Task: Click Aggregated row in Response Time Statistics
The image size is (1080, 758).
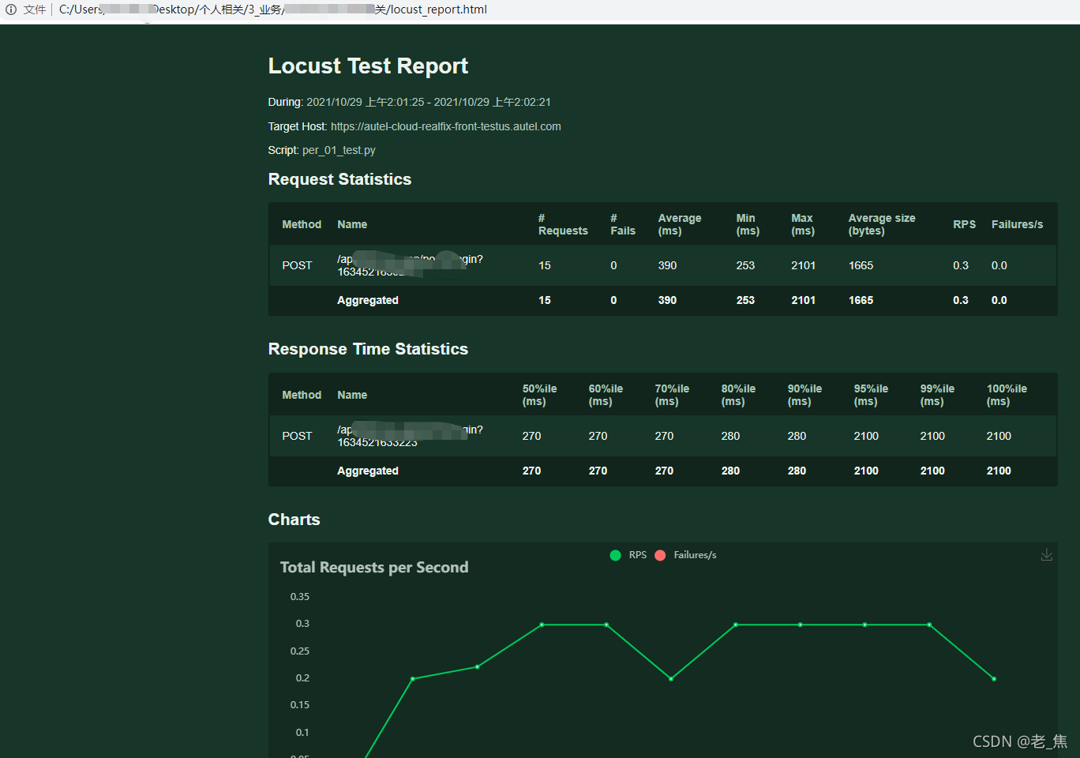Action: [x=662, y=471]
